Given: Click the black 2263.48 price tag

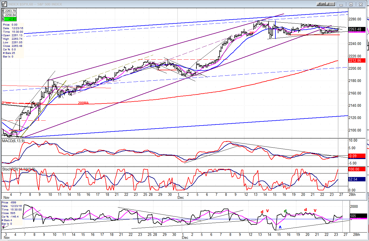Looking at the screenshot, I should point(356,29).
